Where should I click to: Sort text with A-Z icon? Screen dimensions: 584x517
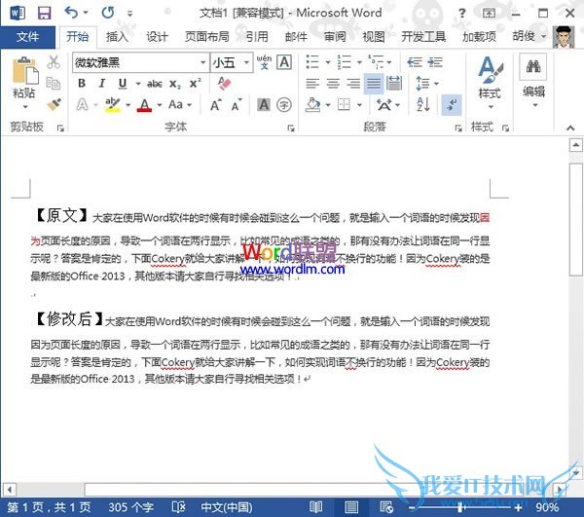(x=423, y=105)
